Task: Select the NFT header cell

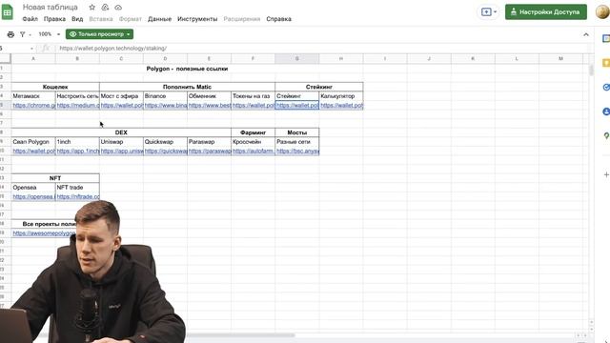Action: tap(55, 178)
